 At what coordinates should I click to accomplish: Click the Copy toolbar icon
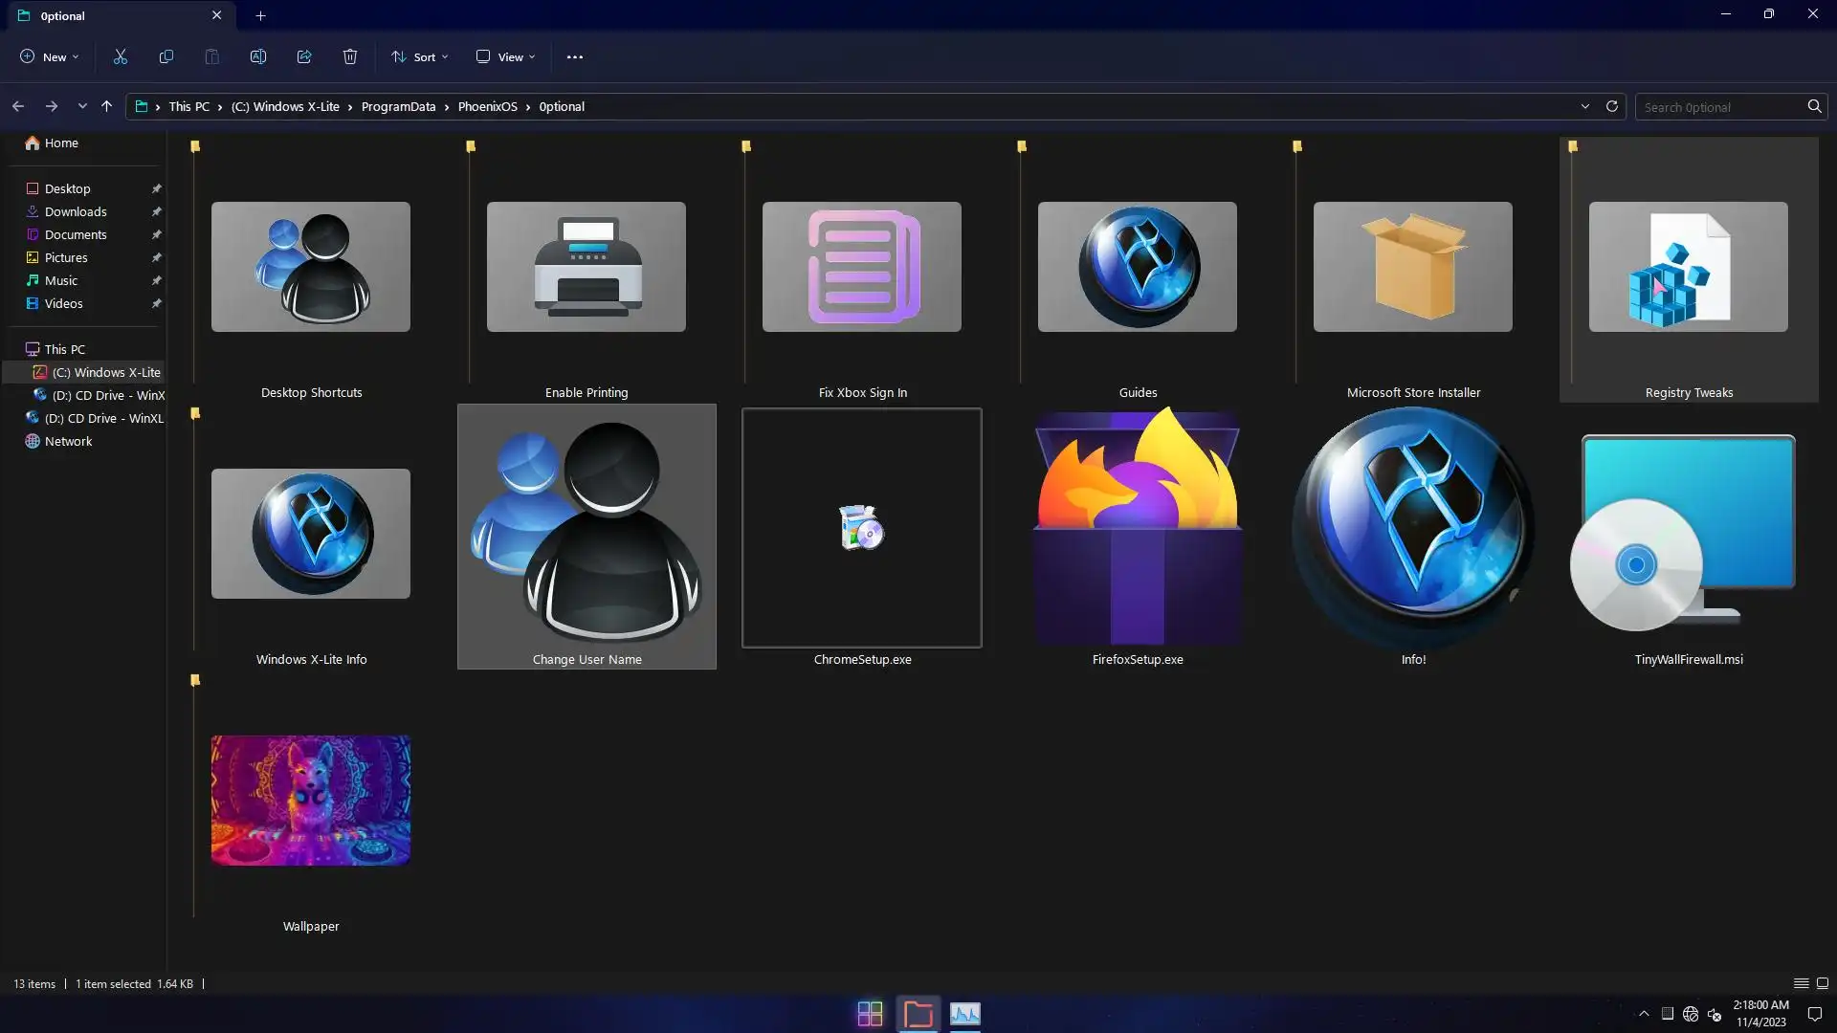[x=166, y=56]
